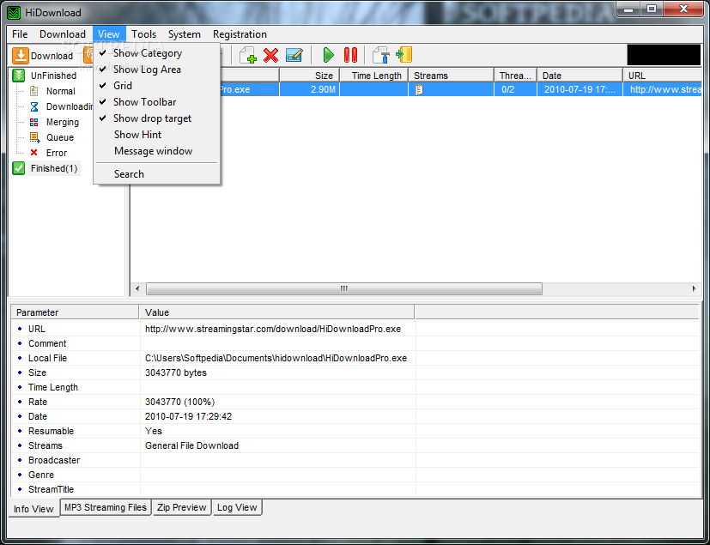Select the Normal tree label
Screen dimensions: 710x545
(61, 91)
